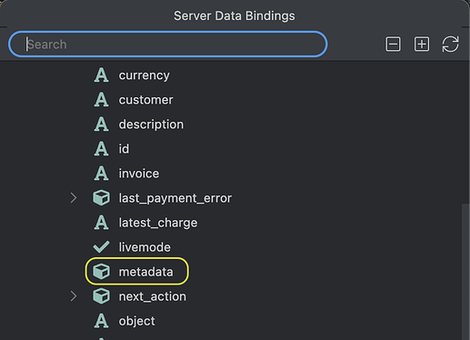Refresh the server data bindings
This screenshot has height=340, width=470.
pos(450,45)
